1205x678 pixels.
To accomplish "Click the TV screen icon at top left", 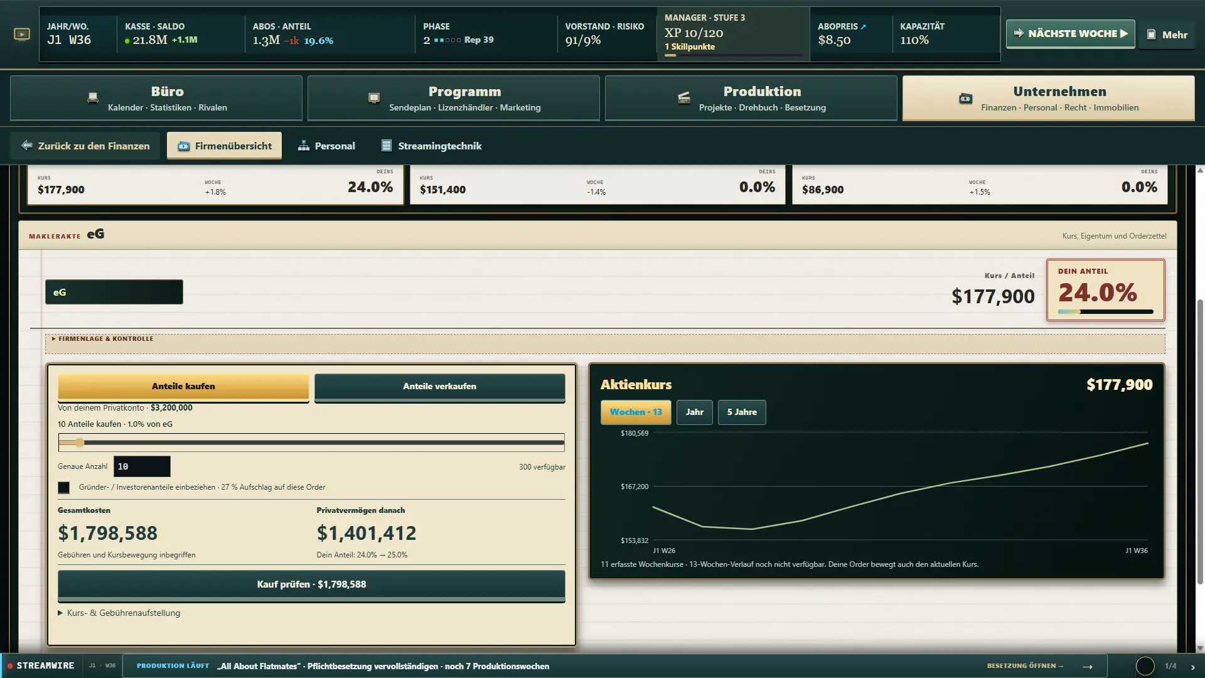I will pyautogui.click(x=22, y=35).
